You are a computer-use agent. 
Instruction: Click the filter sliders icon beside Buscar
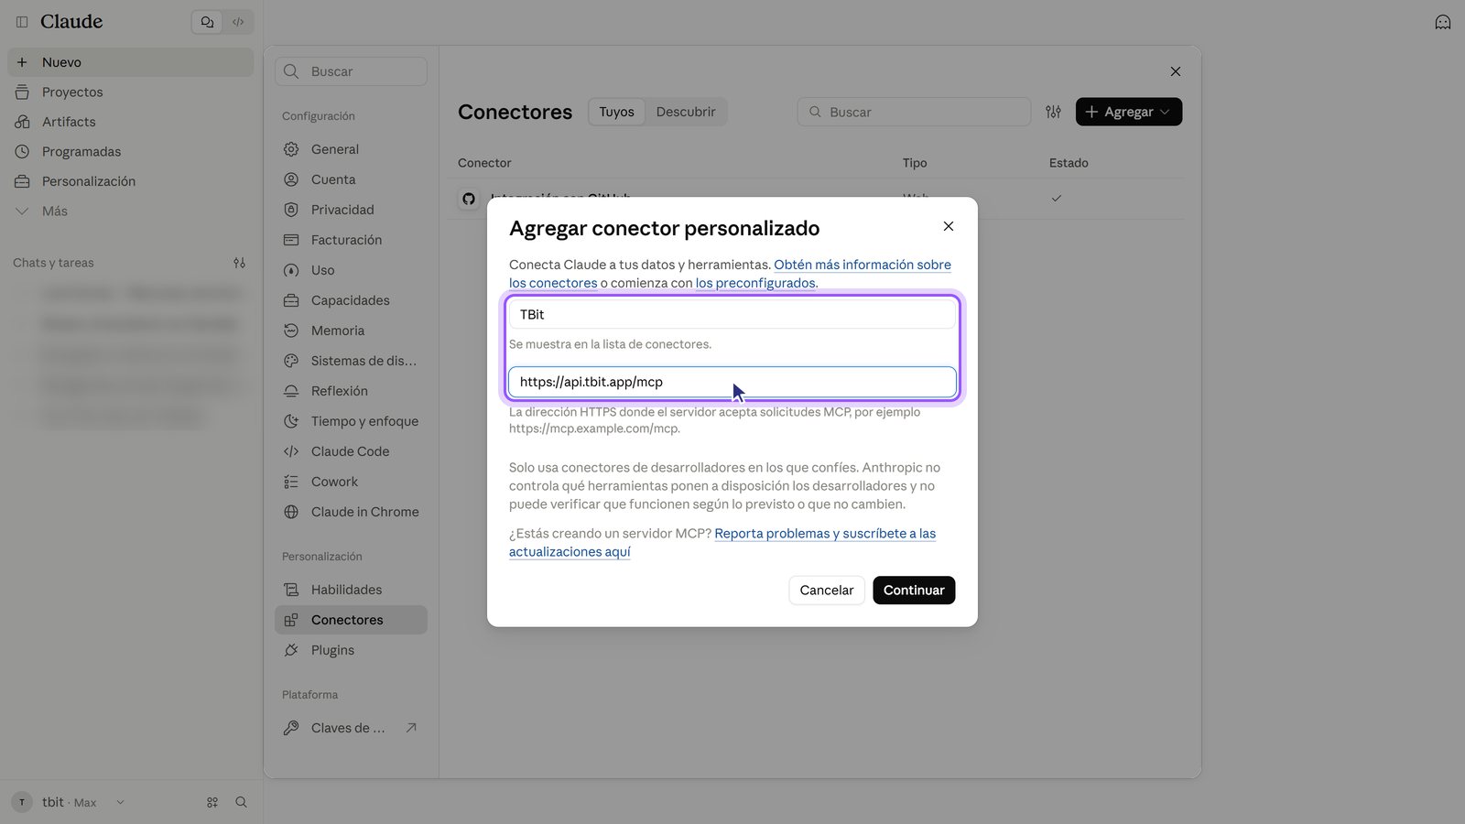pos(1054,112)
